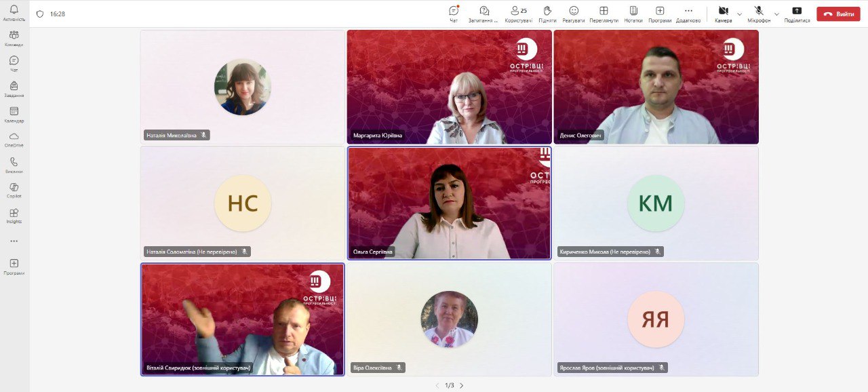Show more apps via ellipsis in sidebar

pos(14,241)
